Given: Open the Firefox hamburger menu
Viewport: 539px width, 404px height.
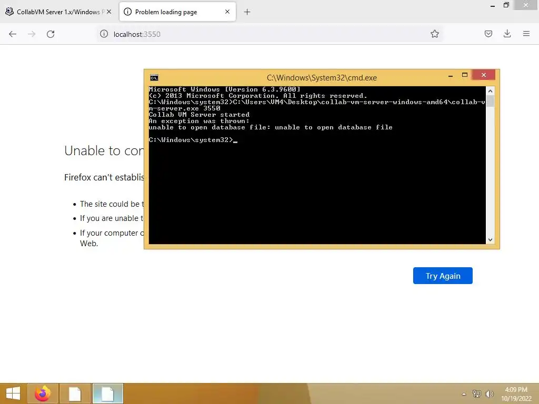Looking at the screenshot, I should 526,34.
